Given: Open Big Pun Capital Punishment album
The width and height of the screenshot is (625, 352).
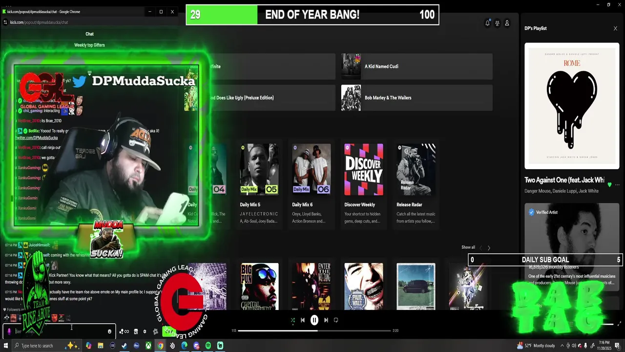Looking at the screenshot, I should (x=259, y=286).
